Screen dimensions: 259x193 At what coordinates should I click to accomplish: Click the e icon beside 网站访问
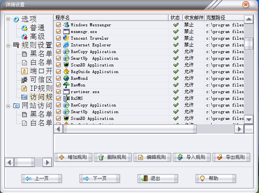tap(16, 106)
